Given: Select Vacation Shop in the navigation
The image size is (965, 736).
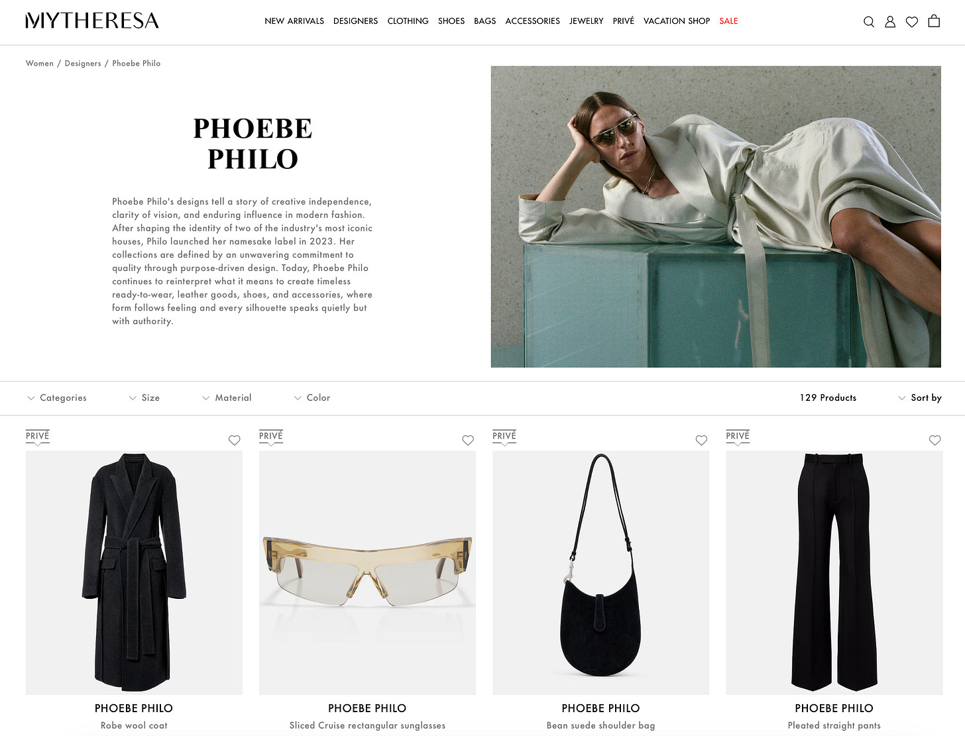Looking at the screenshot, I should tap(677, 21).
